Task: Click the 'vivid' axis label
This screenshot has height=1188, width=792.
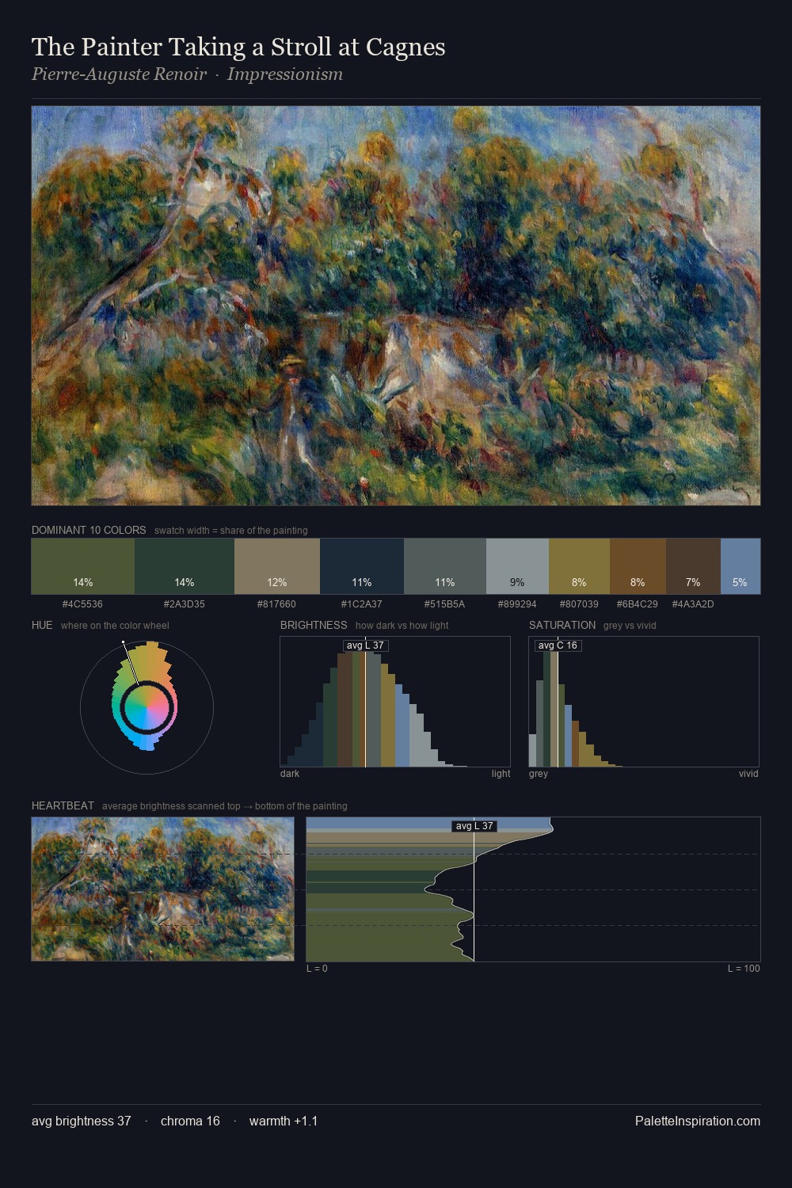Action: click(748, 774)
